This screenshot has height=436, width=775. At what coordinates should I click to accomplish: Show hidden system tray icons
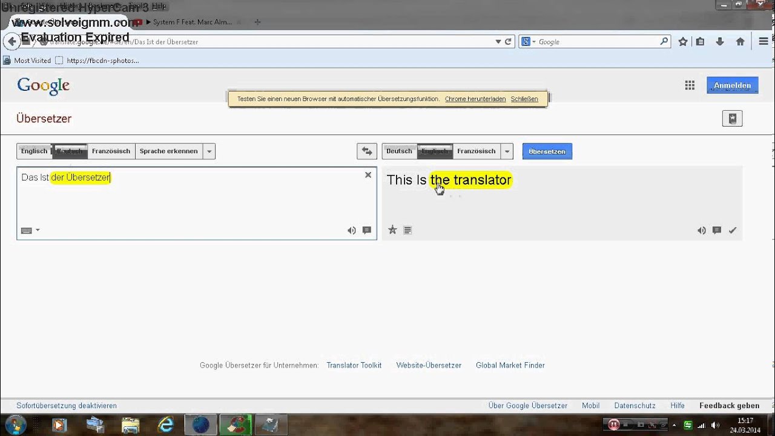[674, 425]
